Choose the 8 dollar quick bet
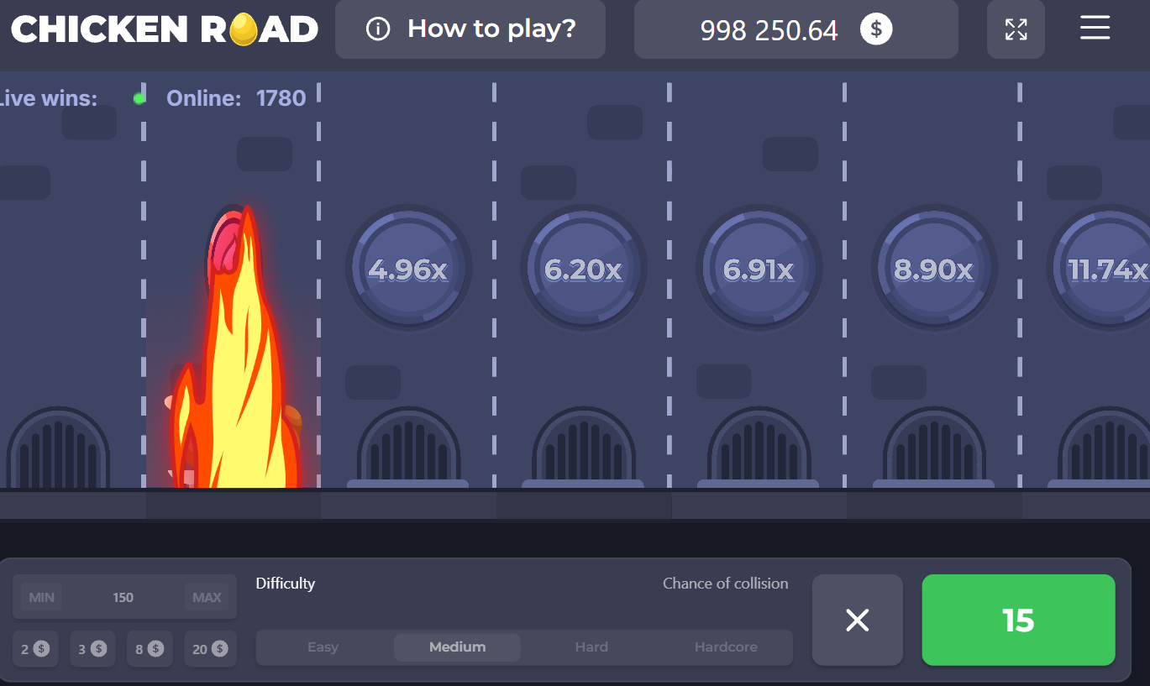The width and height of the screenshot is (1150, 686). point(150,648)
